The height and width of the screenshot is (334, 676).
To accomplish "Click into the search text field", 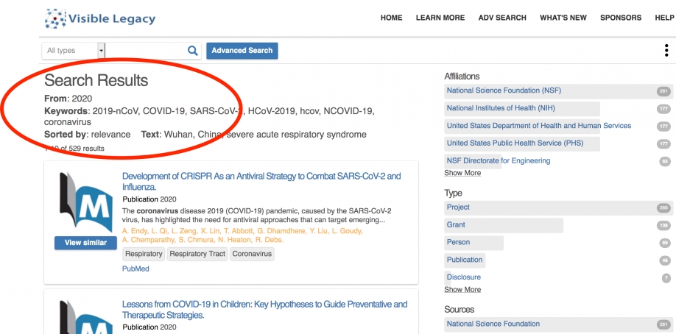I will 145,51.
